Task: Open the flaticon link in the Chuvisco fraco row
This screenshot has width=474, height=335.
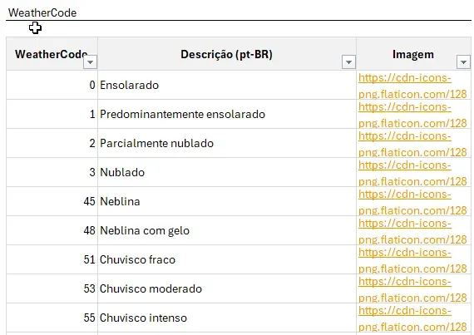Action: coord(412,260)
